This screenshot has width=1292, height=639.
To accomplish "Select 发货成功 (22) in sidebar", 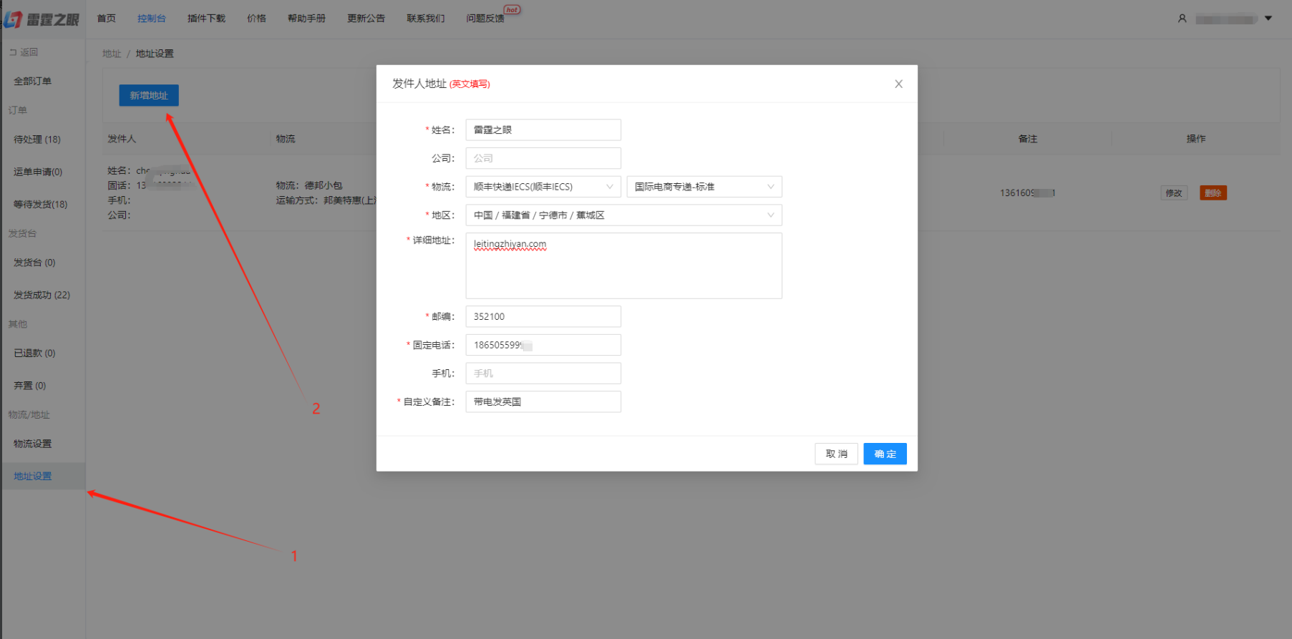I will click(x=42, y=295).
